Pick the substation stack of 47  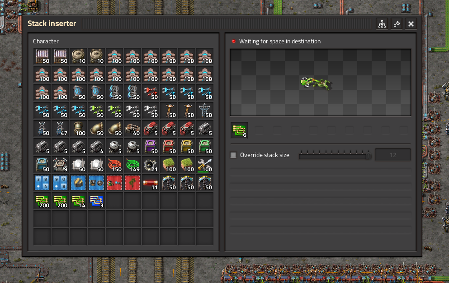pyautogui.click(x=60, y=128)
